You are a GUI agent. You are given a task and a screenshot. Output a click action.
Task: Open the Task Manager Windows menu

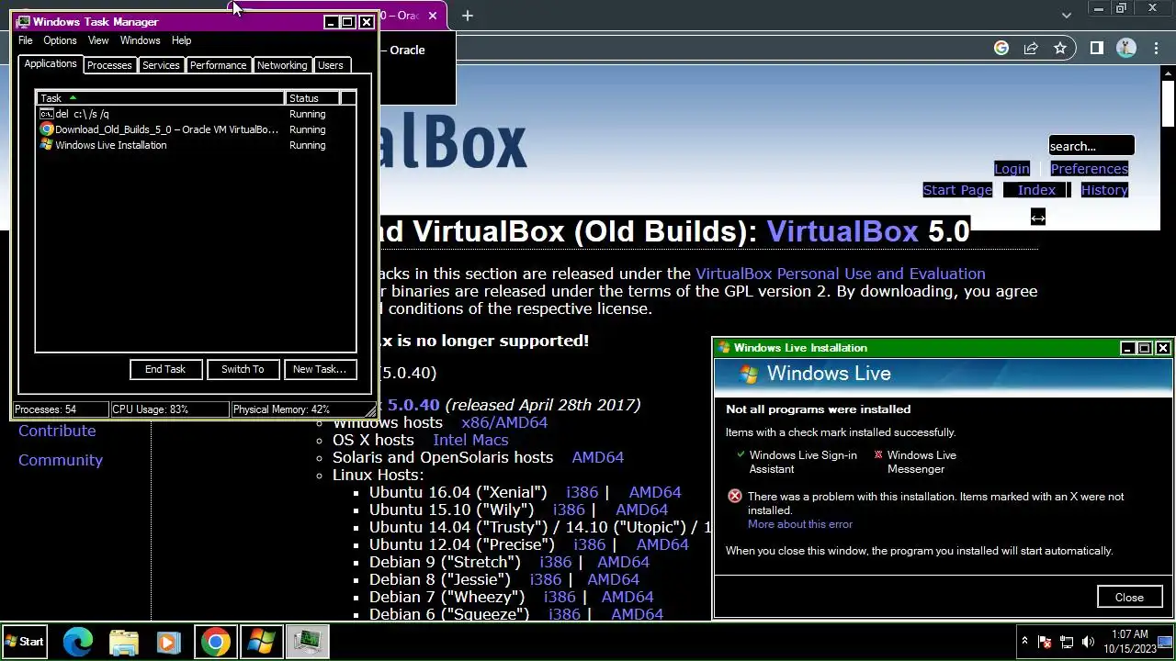(x=140, y=40)
